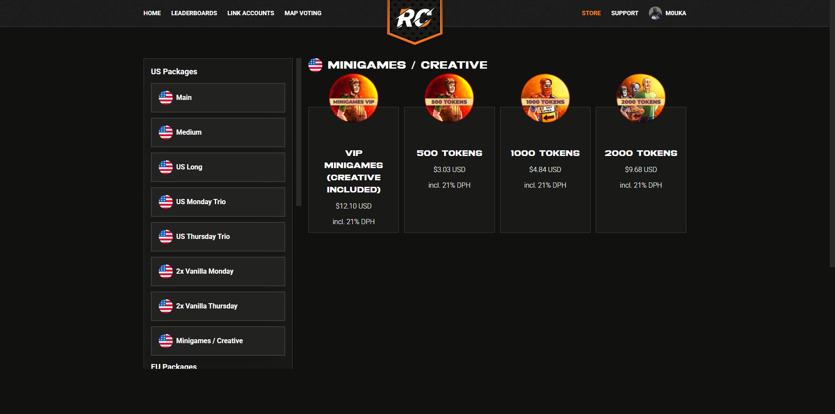Image resolution: width=835 pixels, height=414 pixels.
Task: Click the M0UKA profile avatar icon
Action: 655,13
